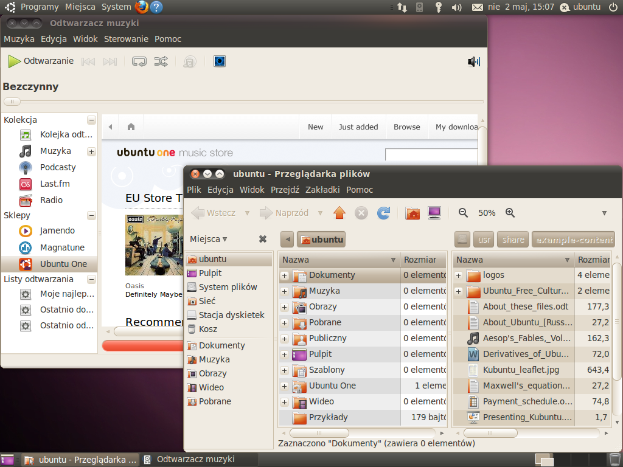The image size is (623, 467).
Task: Expand the Dokumenty folder row
Action: (285, 275)
